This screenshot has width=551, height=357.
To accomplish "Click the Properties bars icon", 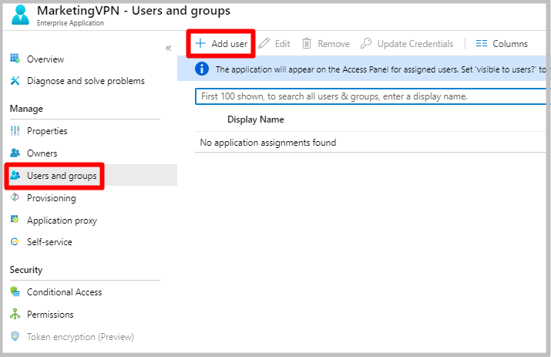I will point(15,131).
